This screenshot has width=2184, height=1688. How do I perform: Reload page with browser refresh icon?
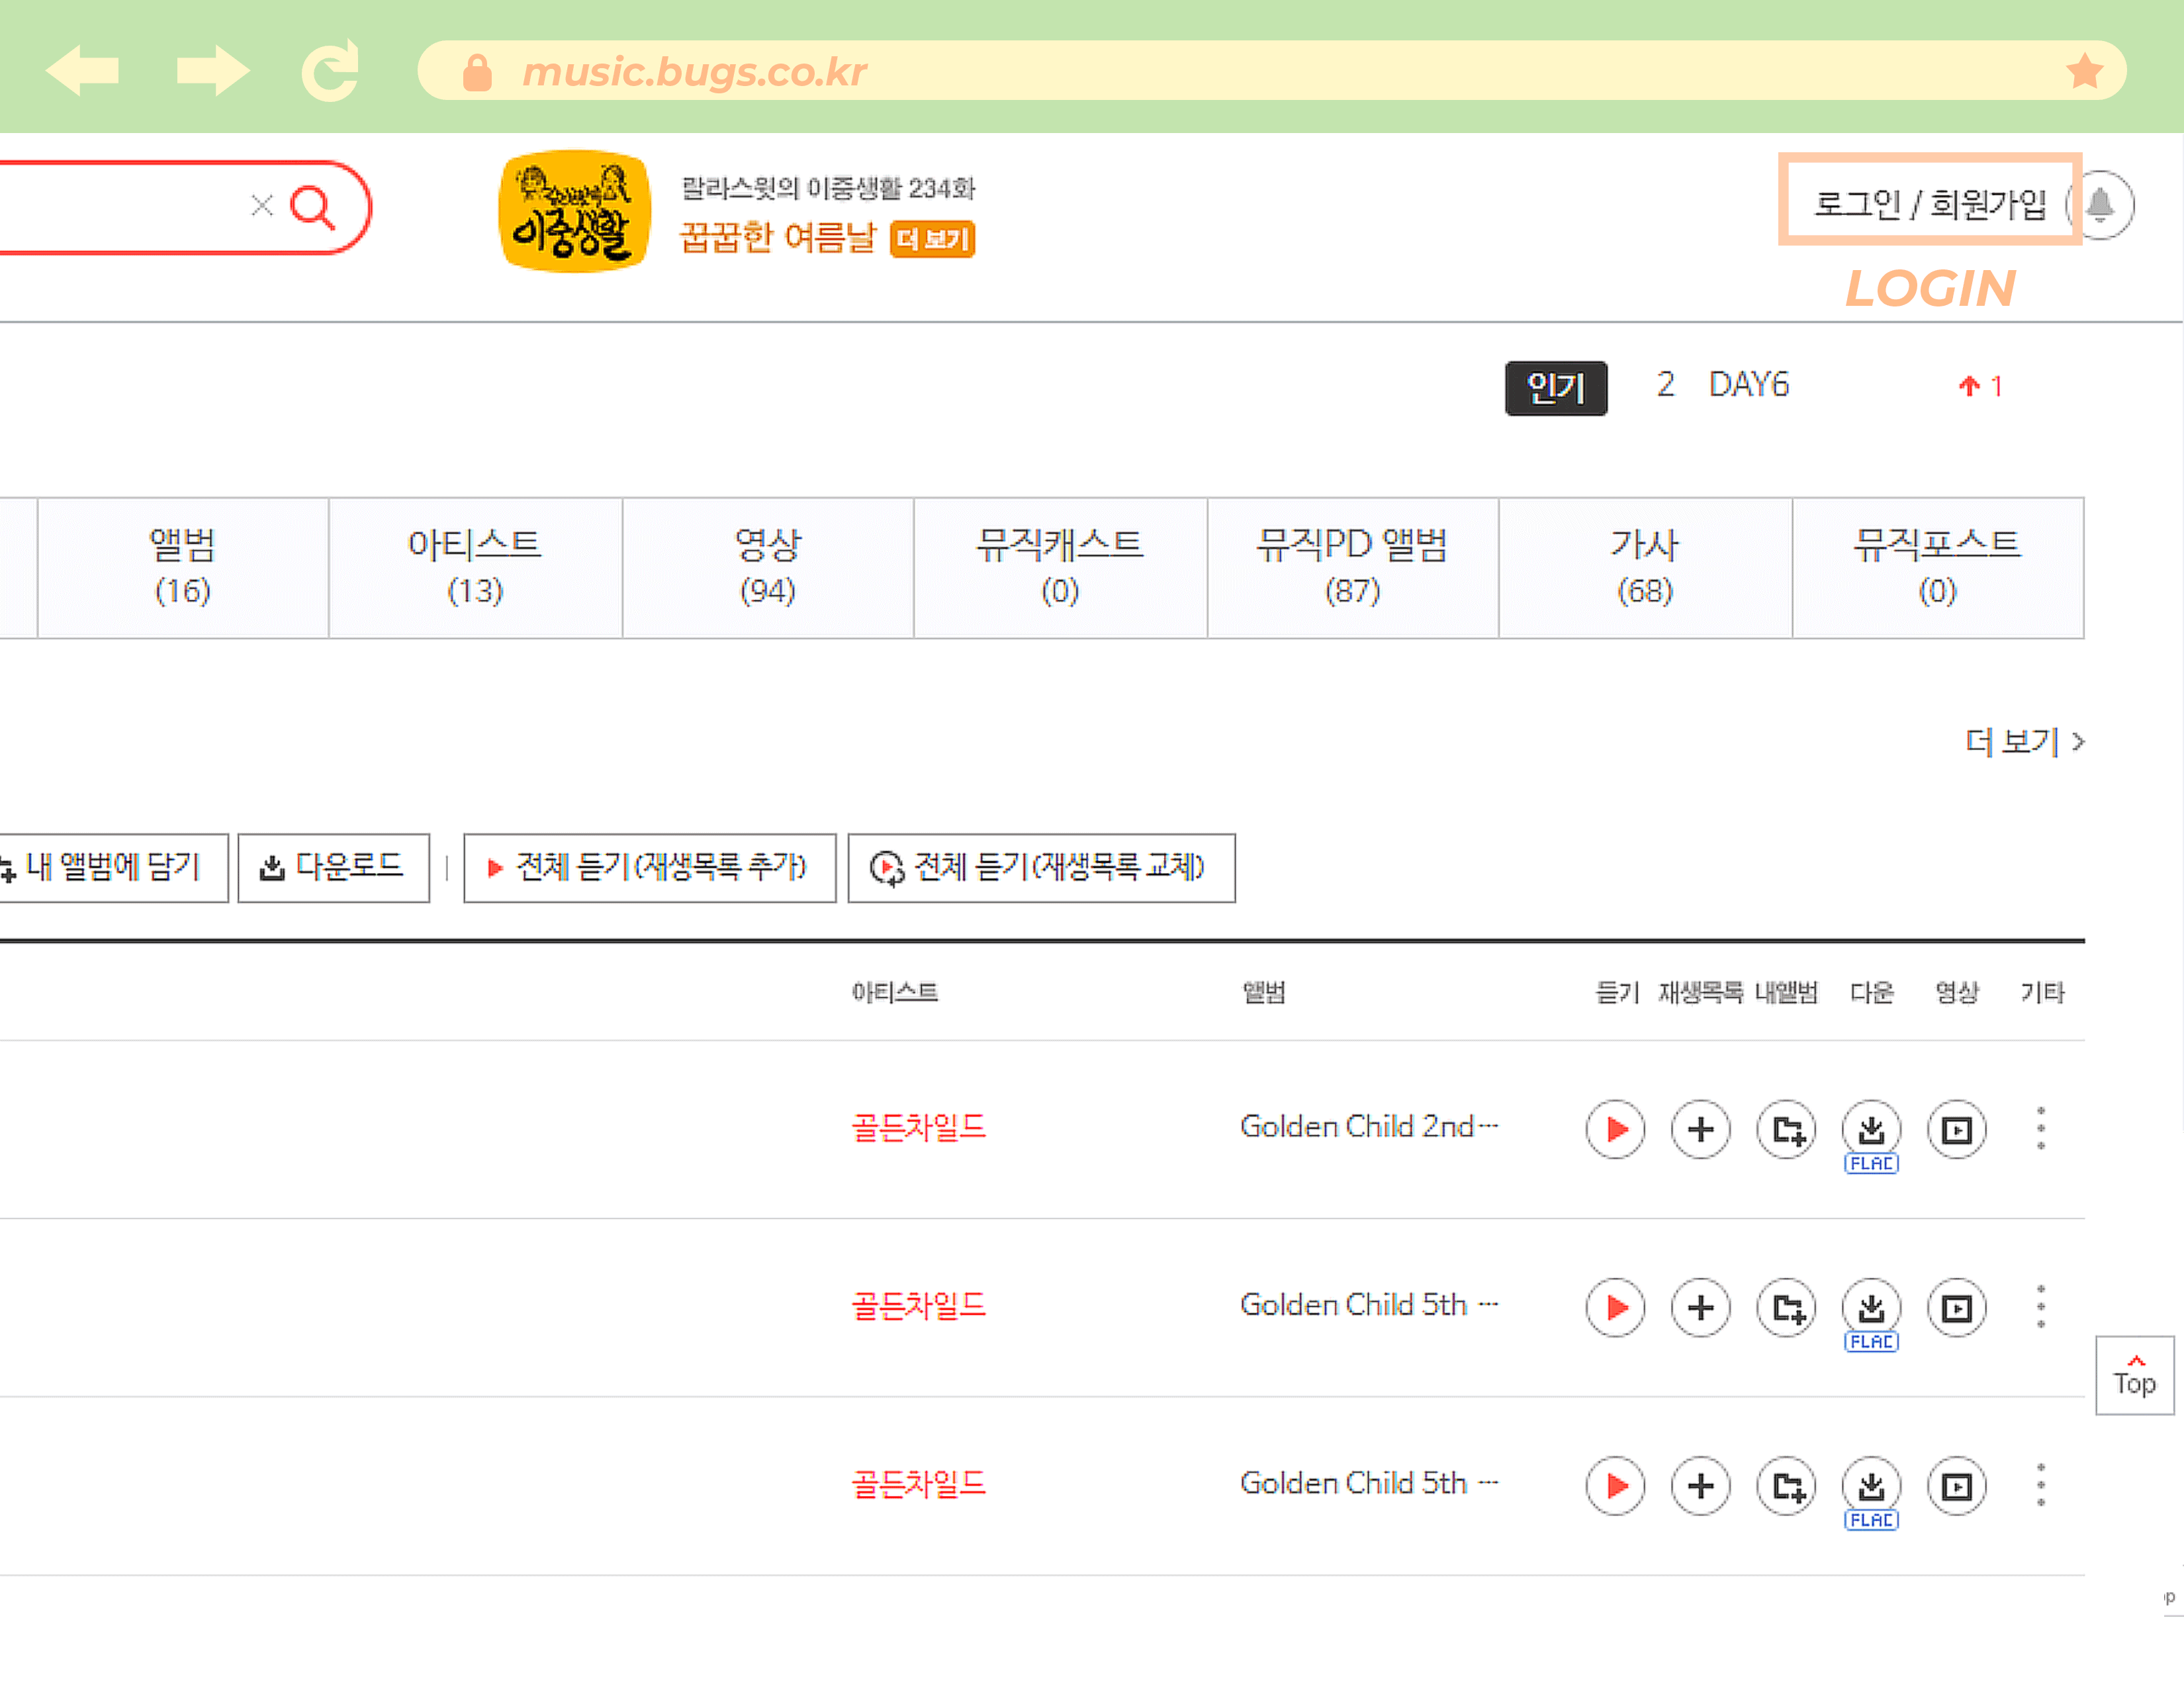click(x=331, y=71)
